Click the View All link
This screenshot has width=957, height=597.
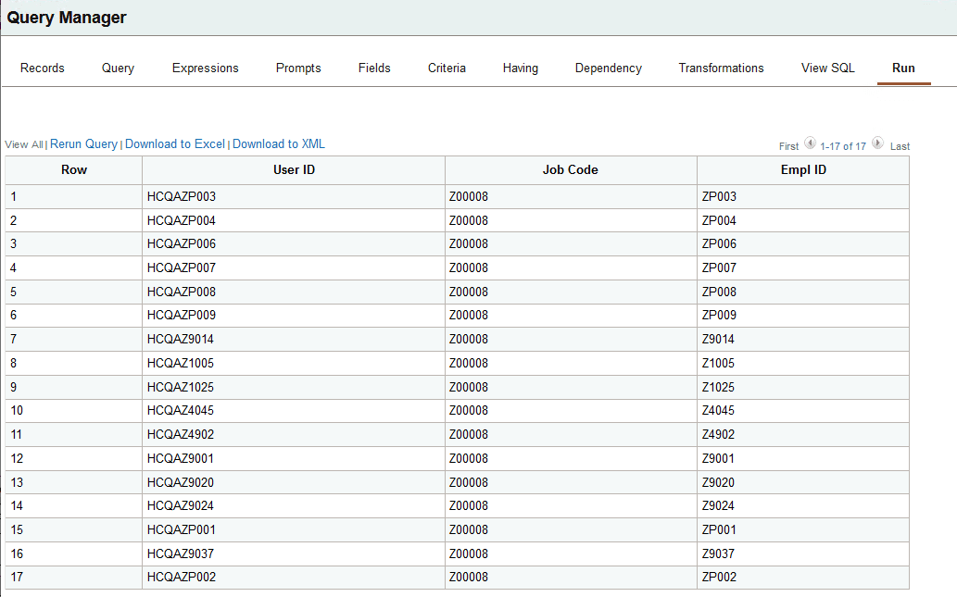pyautogui.click(x=22, y=144)
